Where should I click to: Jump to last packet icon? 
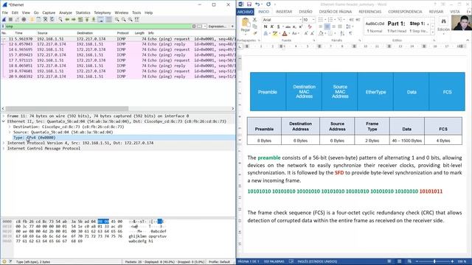94,19
